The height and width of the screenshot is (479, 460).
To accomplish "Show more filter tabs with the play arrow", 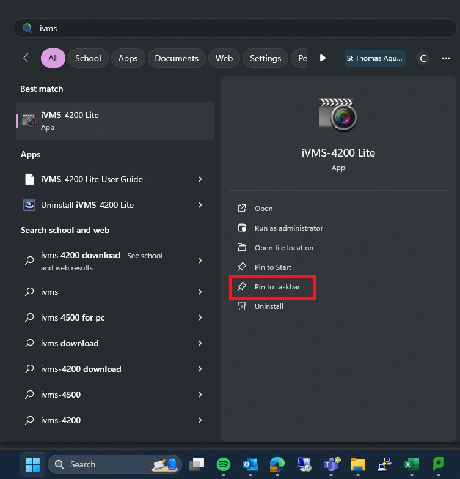I will tap(323, 58).
